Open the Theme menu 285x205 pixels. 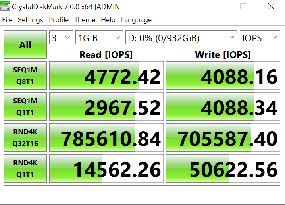(x=85, y=20)
